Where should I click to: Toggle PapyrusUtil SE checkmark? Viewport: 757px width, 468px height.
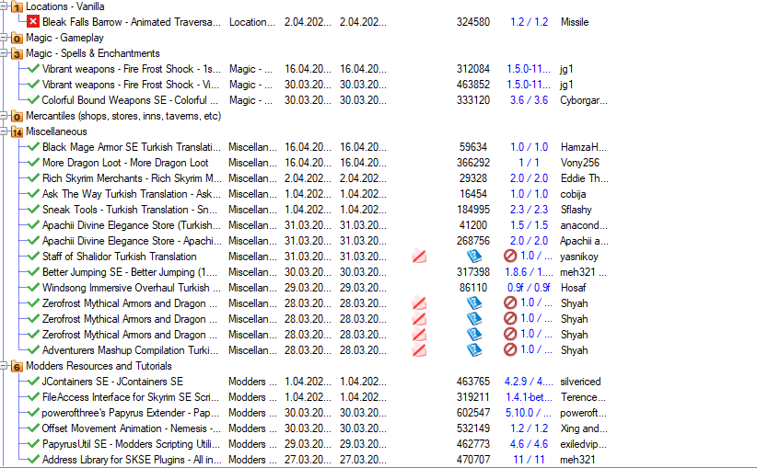click(x=33, y=443)
